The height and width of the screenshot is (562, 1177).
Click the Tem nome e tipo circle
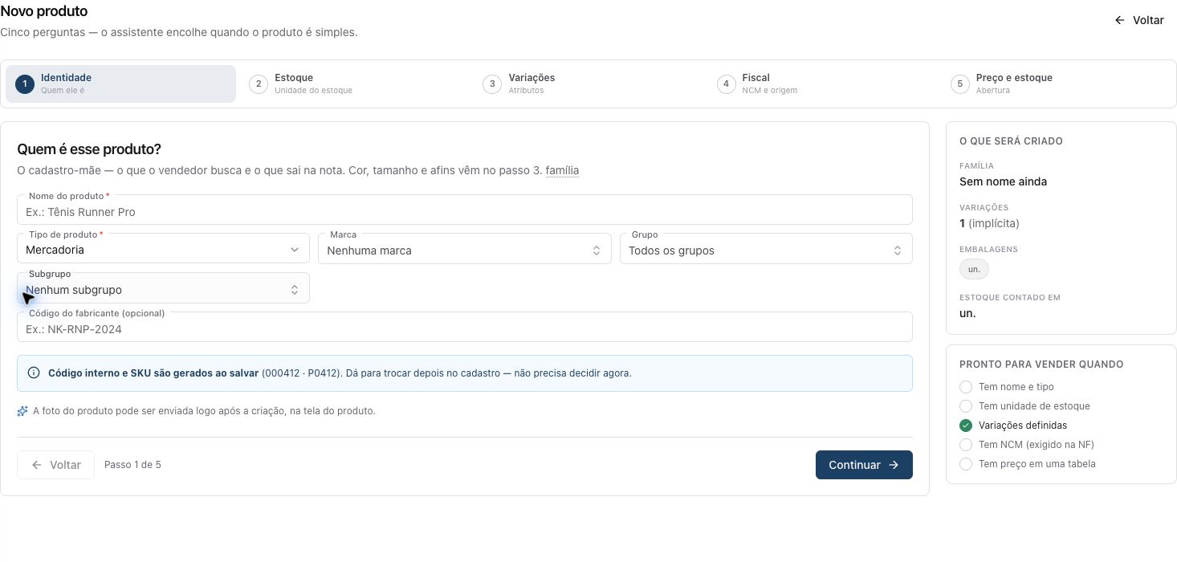tap(966, 387)
